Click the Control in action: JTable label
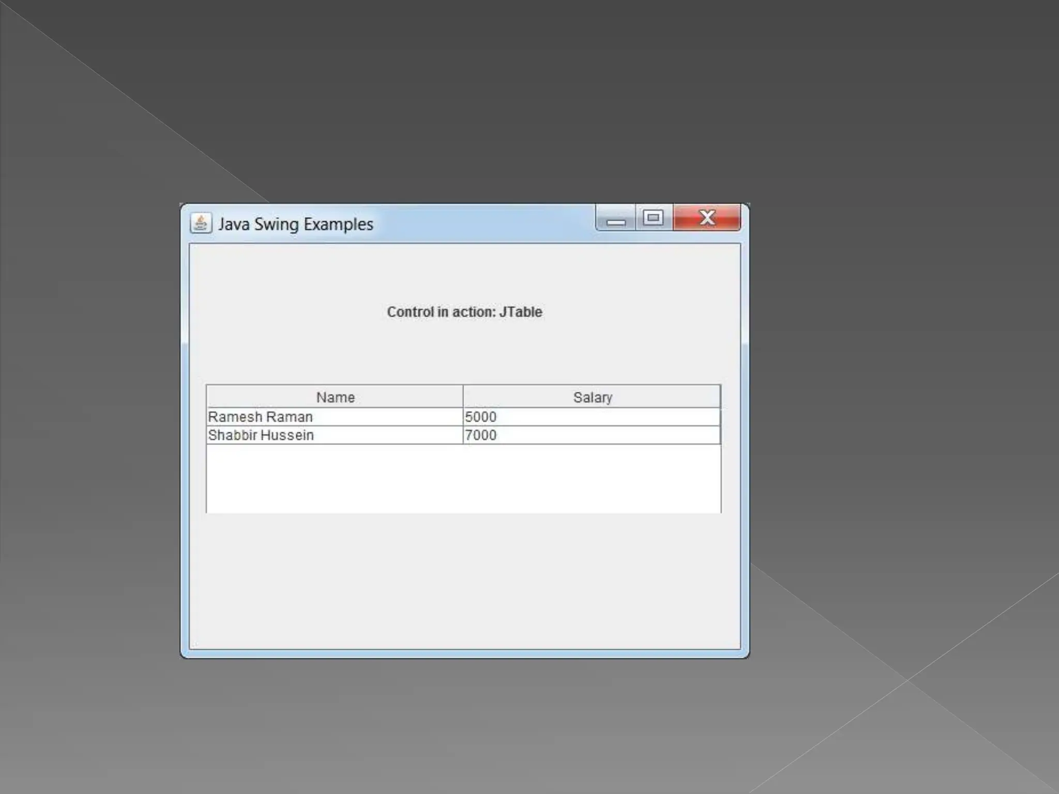The width and height of the screenshot is (1059, 794). pyautogui.click(x=464, y=312)
